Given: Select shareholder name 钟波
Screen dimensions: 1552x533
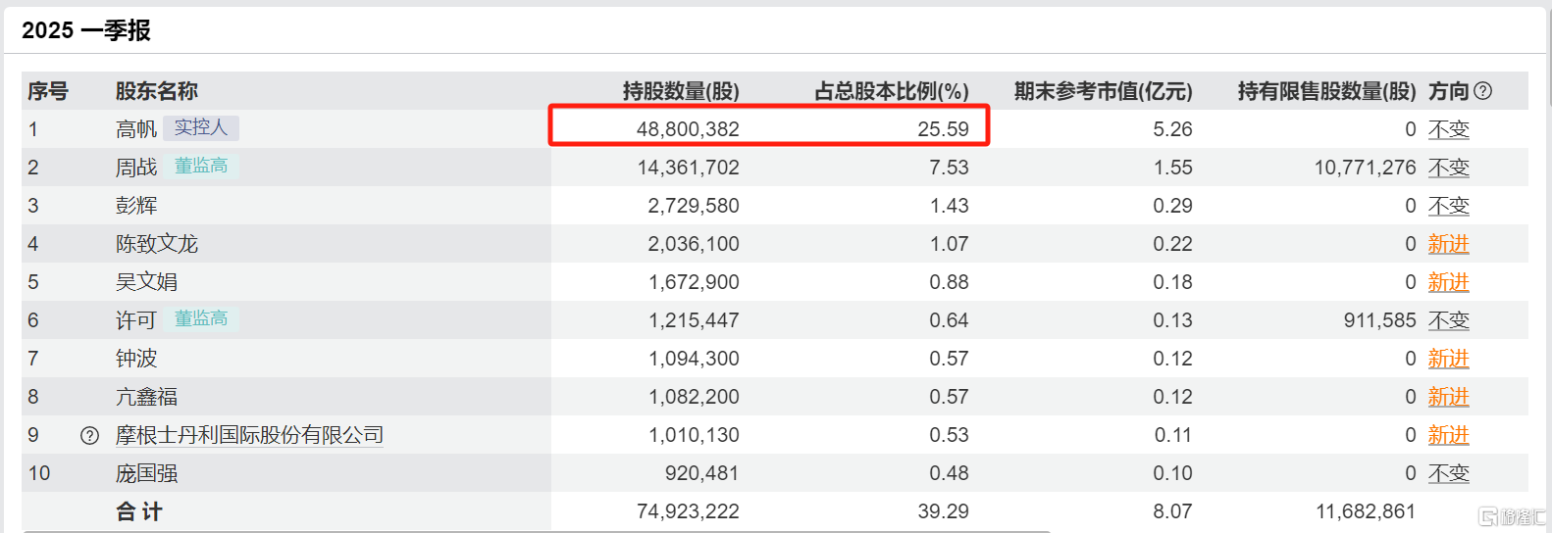Looking at the screenshot, I should click(x=136, y=359).
